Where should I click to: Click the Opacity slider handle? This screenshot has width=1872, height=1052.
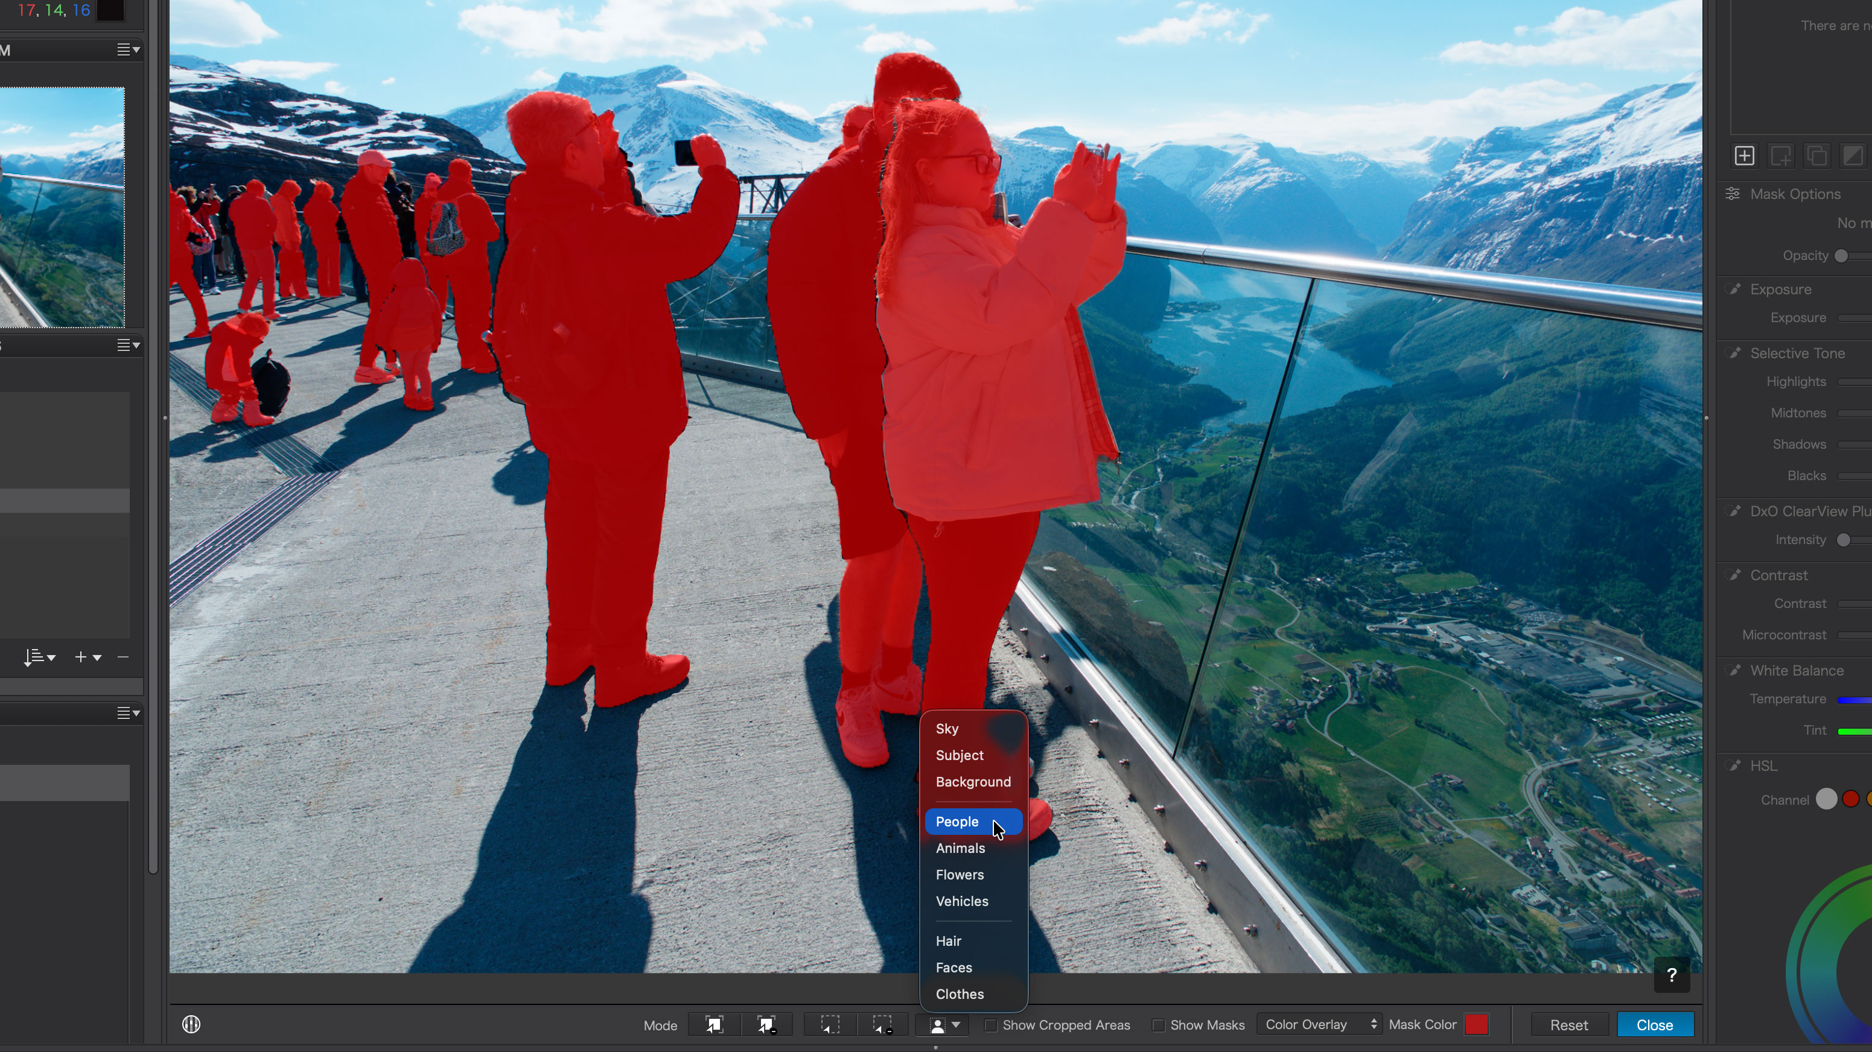pos(1841,256)
